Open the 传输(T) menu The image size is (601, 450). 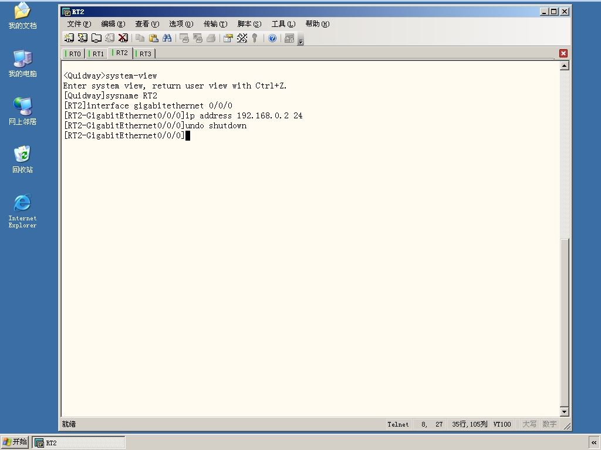(215, 23)
